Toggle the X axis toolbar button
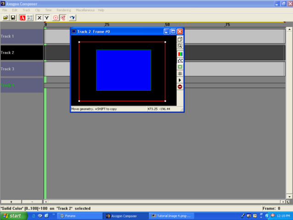Screen dimensions: 293x220 tap(39, 18)
